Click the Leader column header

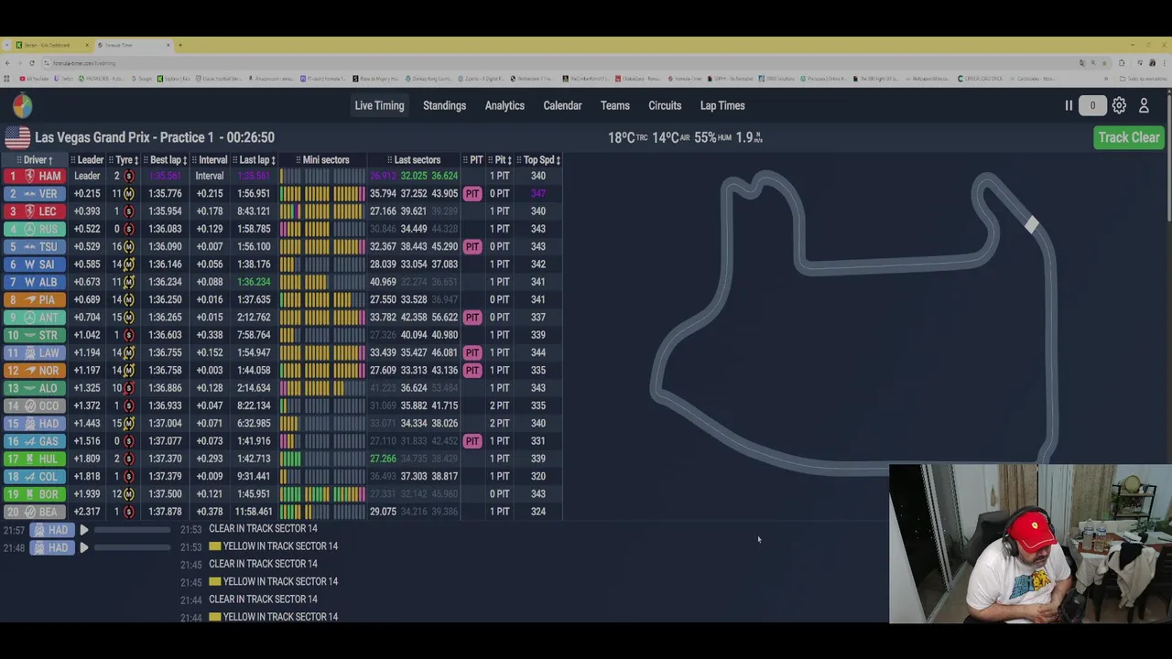tap(88, 160)
